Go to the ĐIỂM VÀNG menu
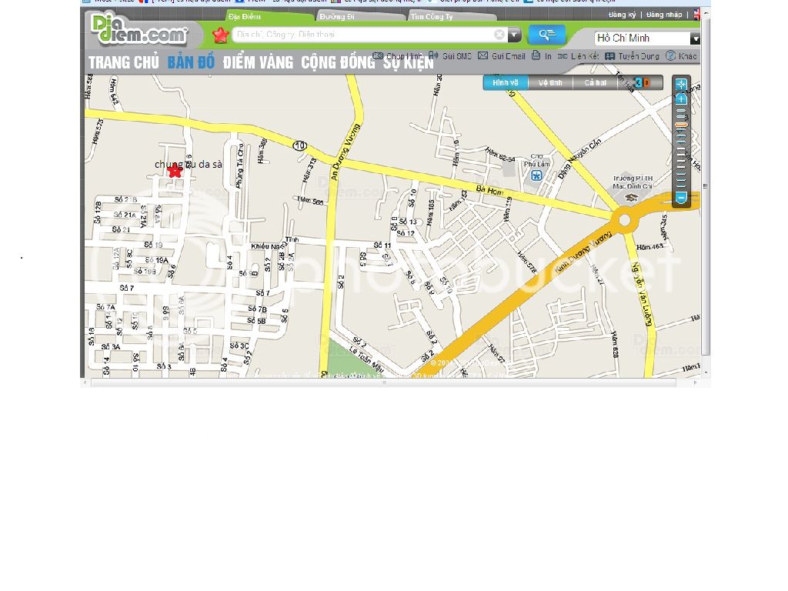This screenshot has width=788, height=591. 258,62
